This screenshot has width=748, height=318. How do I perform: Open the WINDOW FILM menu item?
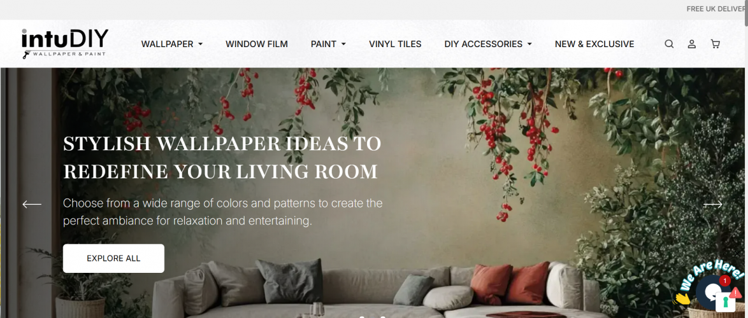(257, 45)
